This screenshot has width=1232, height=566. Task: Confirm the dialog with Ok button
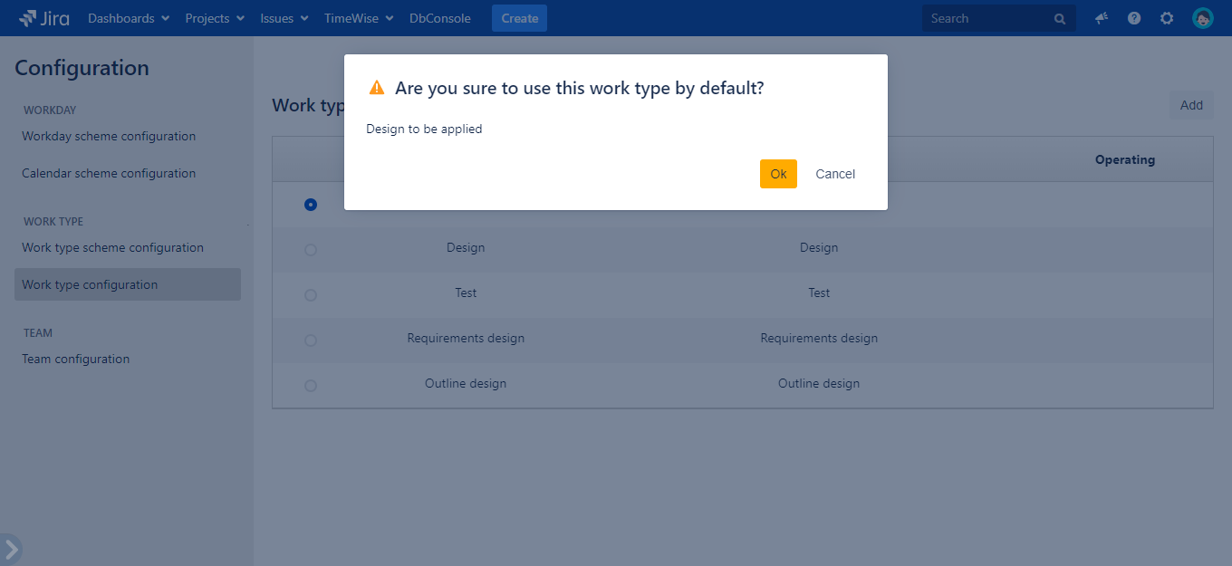[778, 174]
